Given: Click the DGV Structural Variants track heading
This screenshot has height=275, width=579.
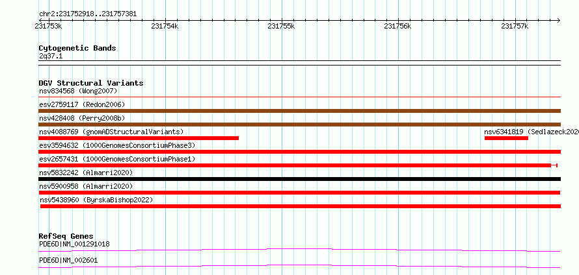Looking at the screenshot, I should pos(91,83).
